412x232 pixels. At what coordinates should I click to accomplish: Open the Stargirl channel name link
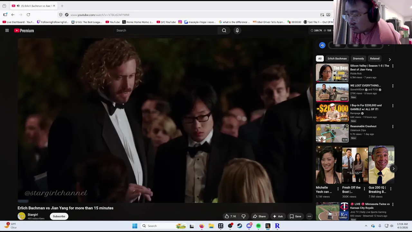[x=33, y=215]
